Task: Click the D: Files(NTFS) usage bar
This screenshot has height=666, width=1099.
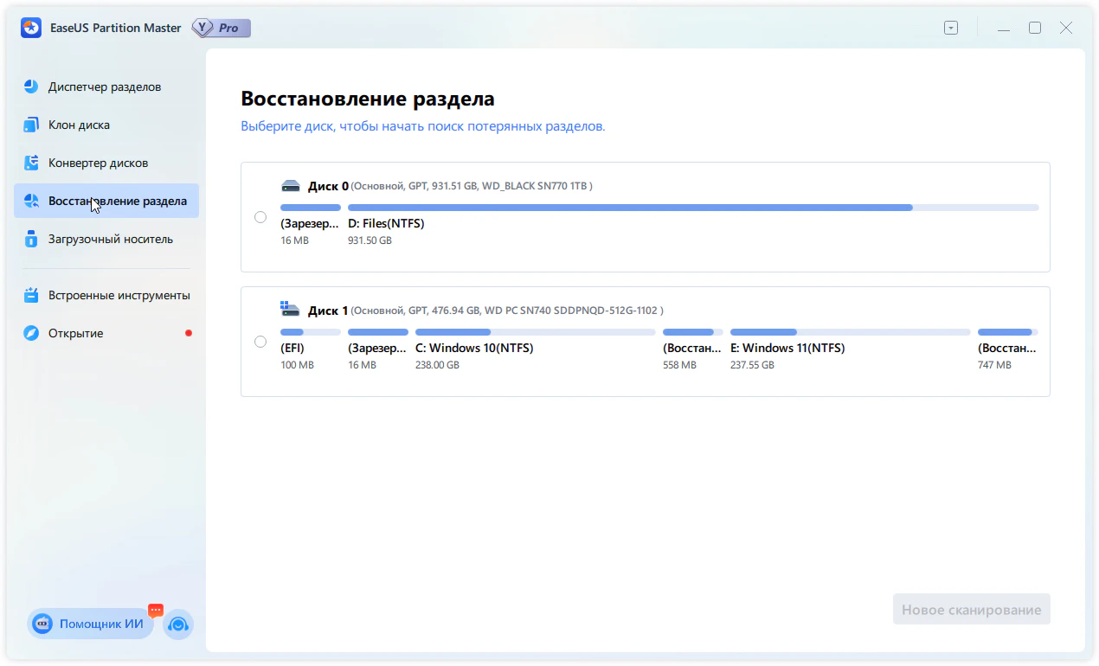Action: tap(692, 208)
